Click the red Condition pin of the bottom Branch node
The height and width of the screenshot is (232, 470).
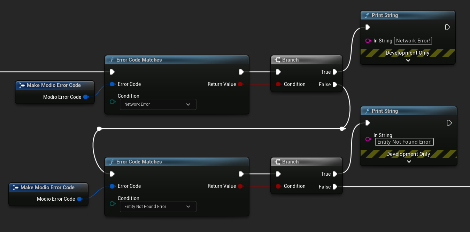278,186
